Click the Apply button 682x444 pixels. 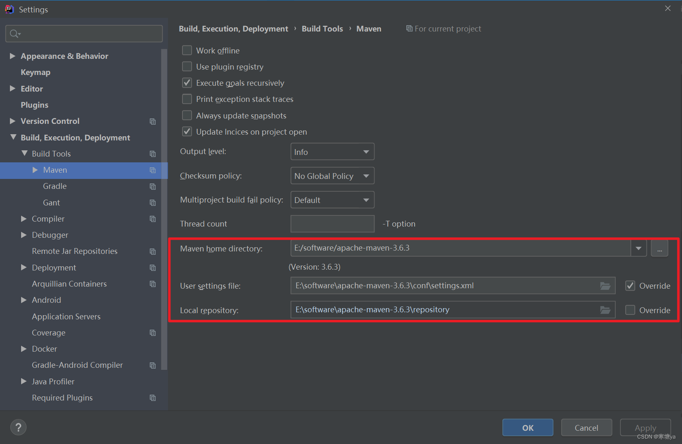(x=645, y=427)
